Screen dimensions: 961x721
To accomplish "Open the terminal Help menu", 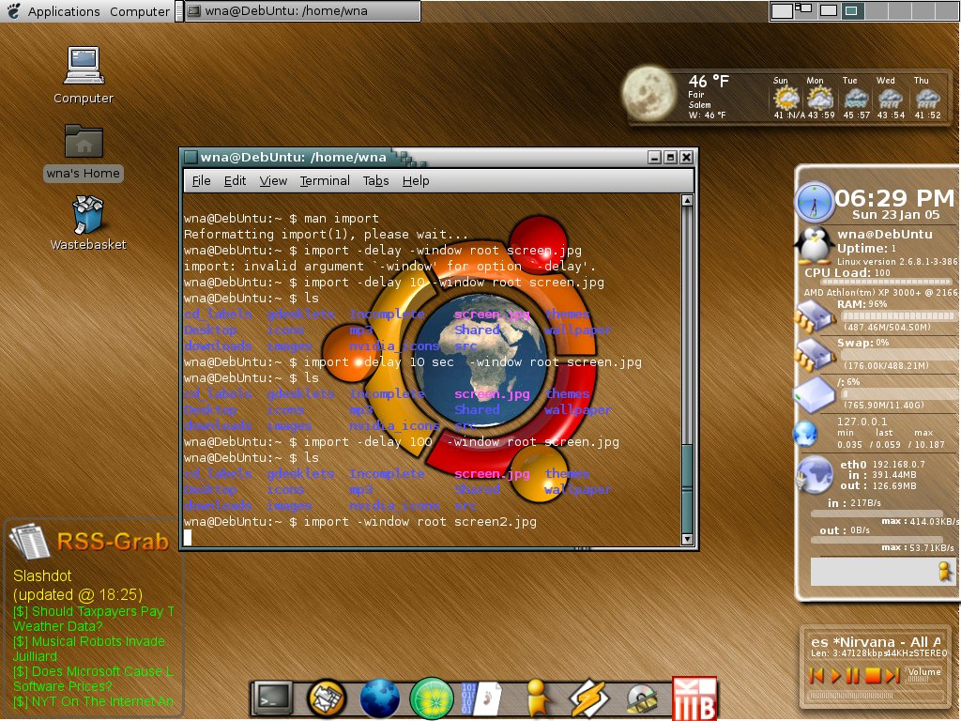I will tap(416, 181).
